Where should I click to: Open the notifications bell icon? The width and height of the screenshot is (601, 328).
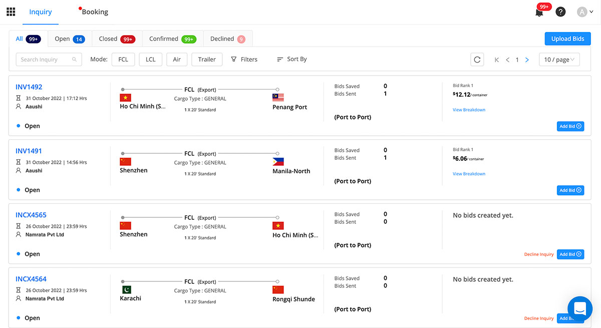coord(539,13)
